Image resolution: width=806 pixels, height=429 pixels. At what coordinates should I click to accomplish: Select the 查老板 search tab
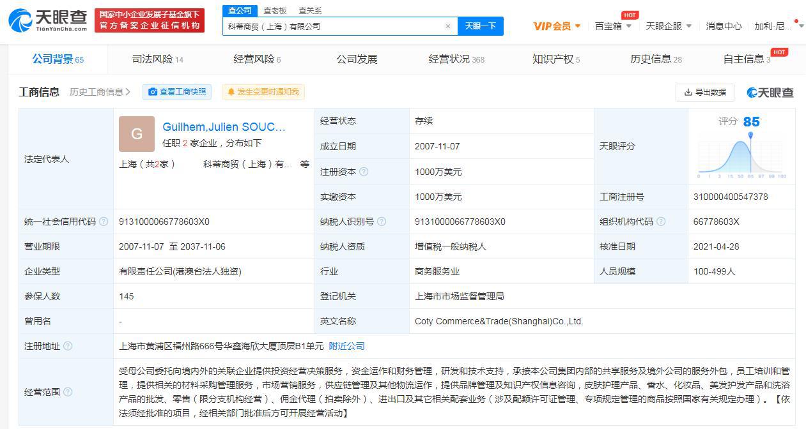(x=275, y=10)
